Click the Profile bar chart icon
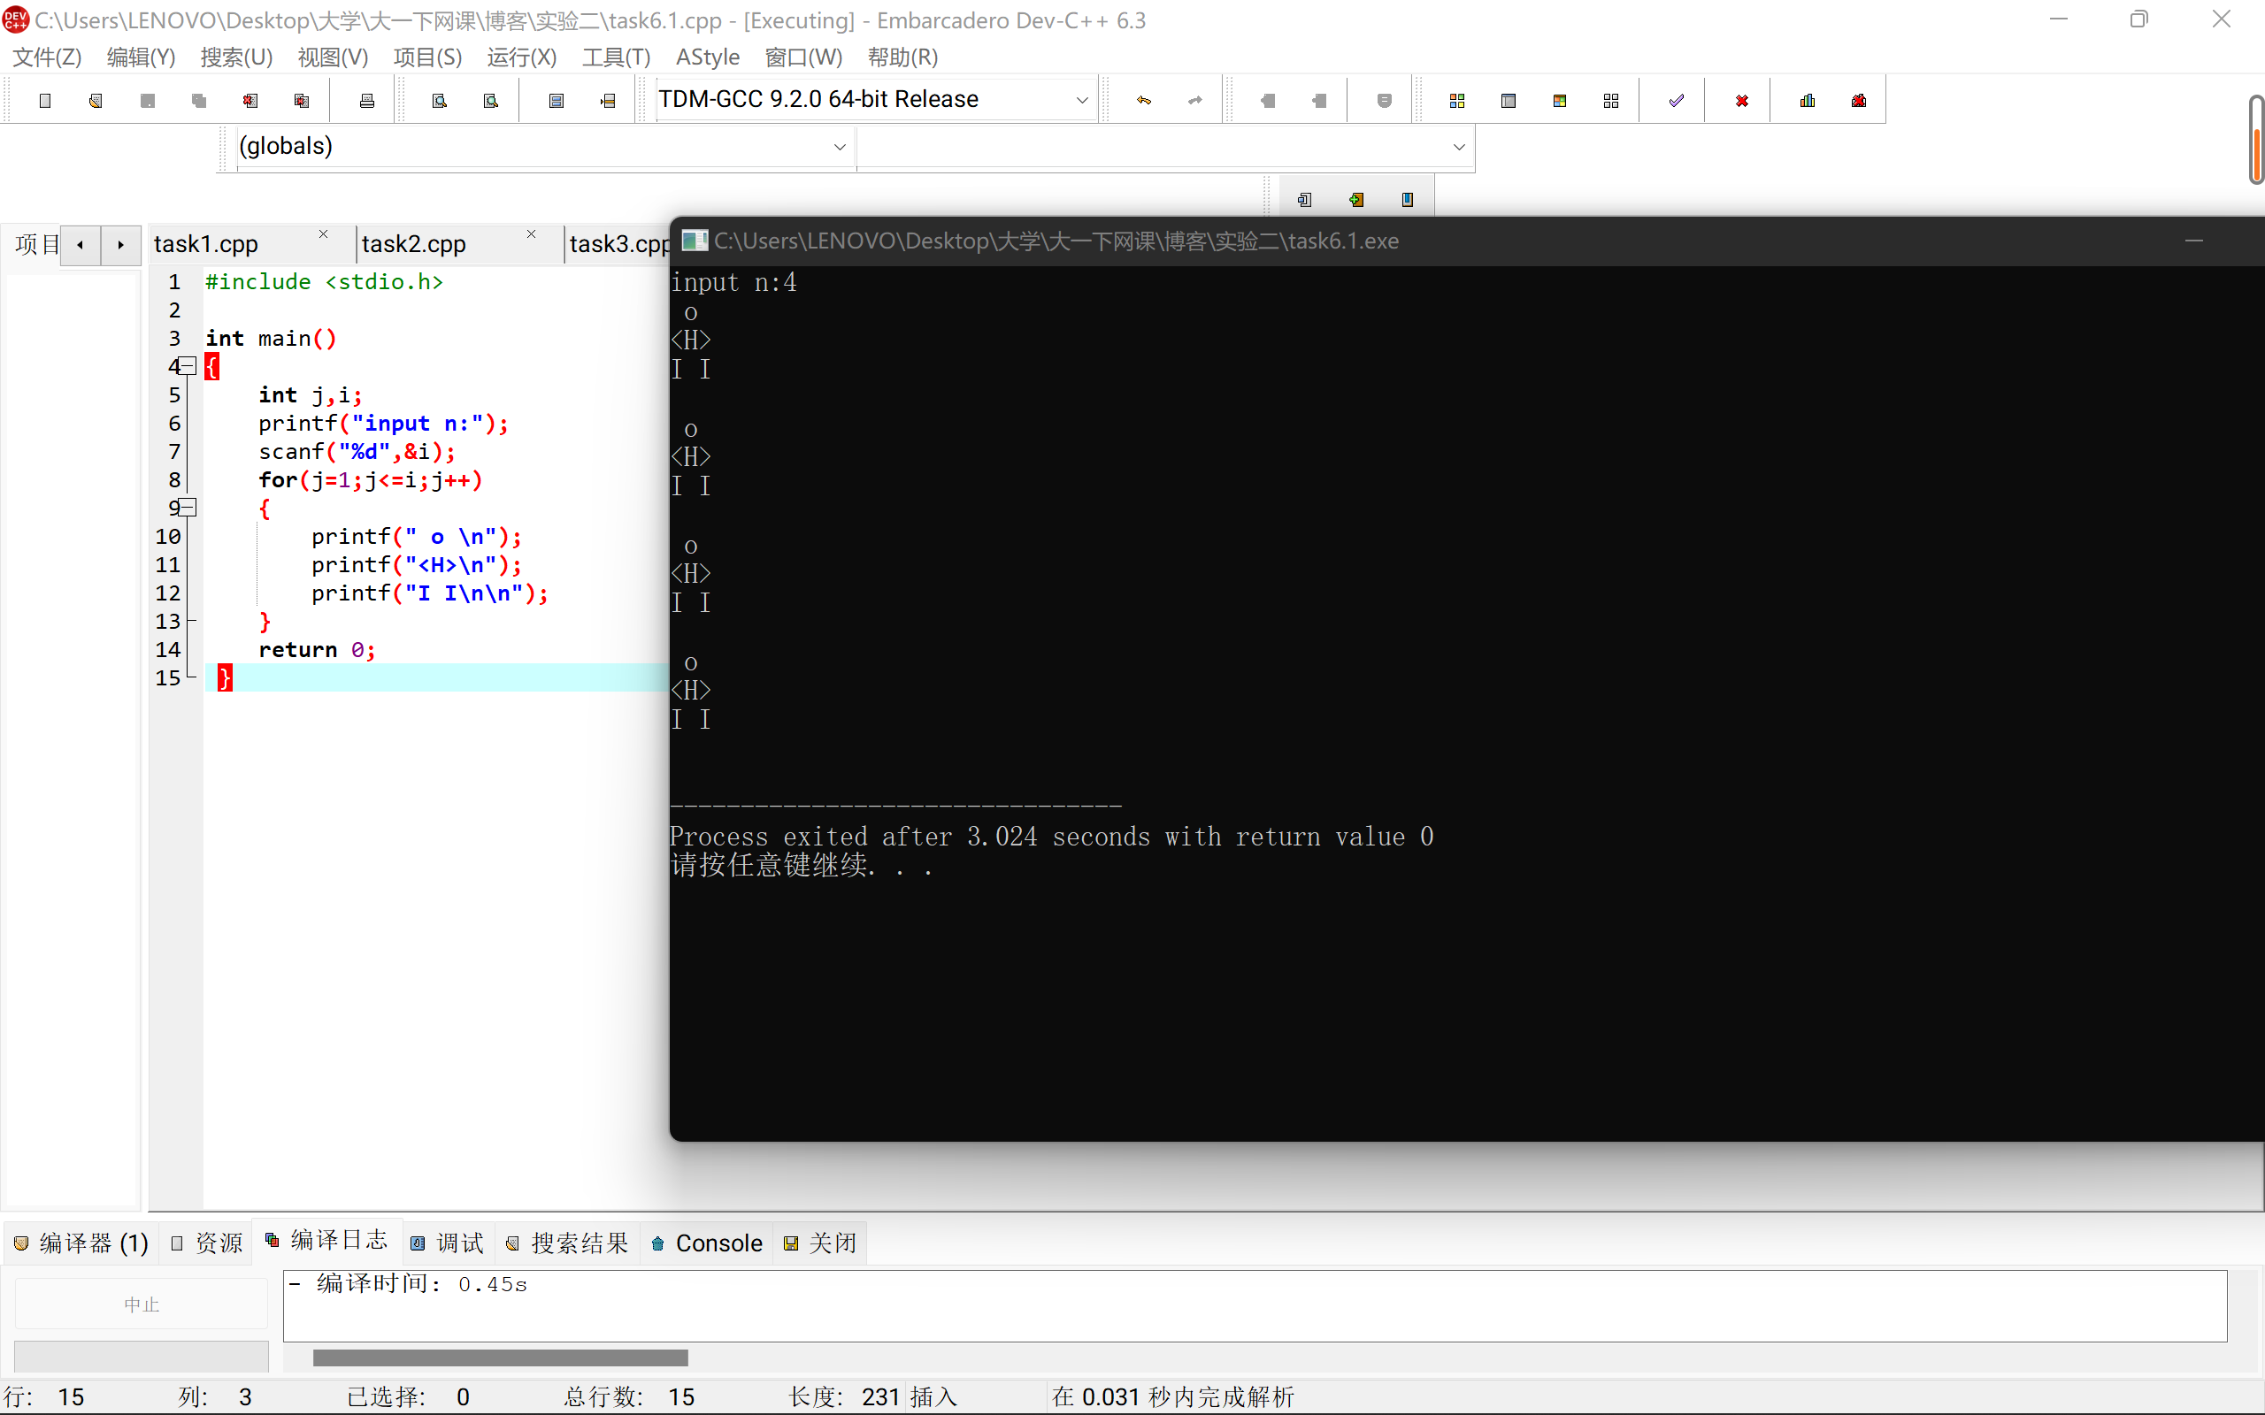 (1808, 101)
